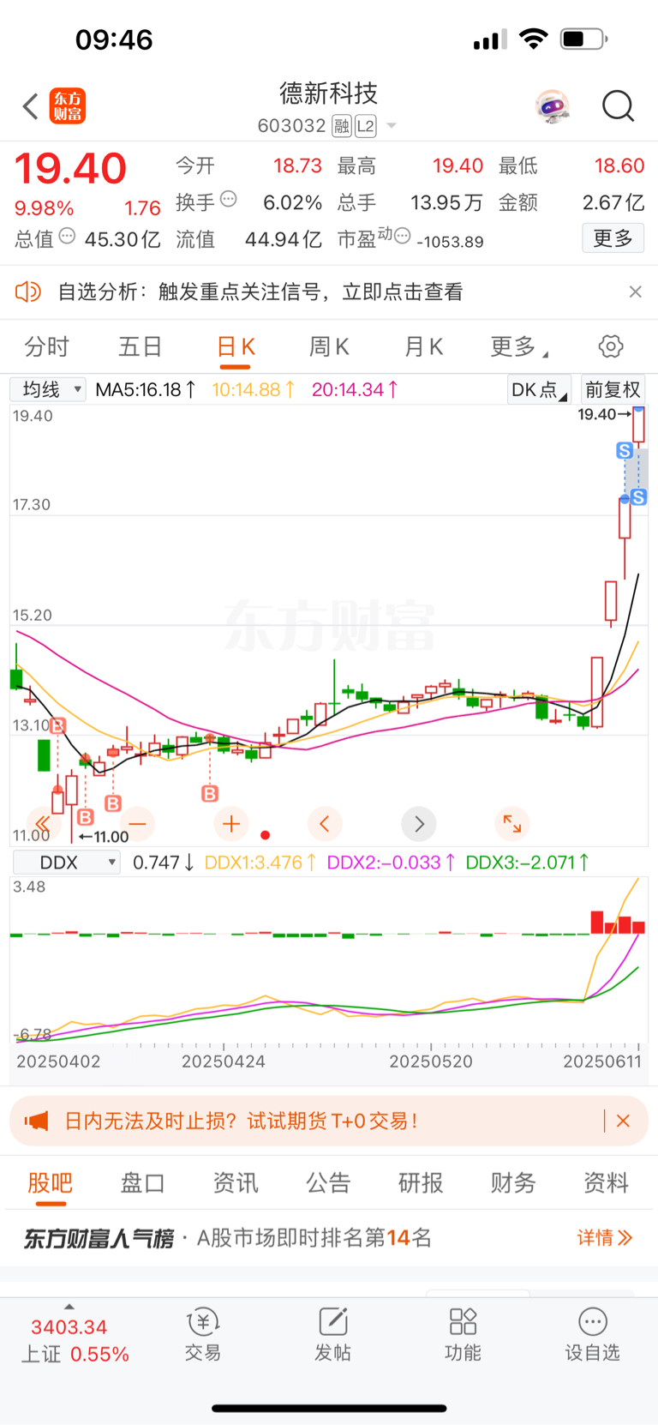Open 资讯 news tab

[236, 1182]
